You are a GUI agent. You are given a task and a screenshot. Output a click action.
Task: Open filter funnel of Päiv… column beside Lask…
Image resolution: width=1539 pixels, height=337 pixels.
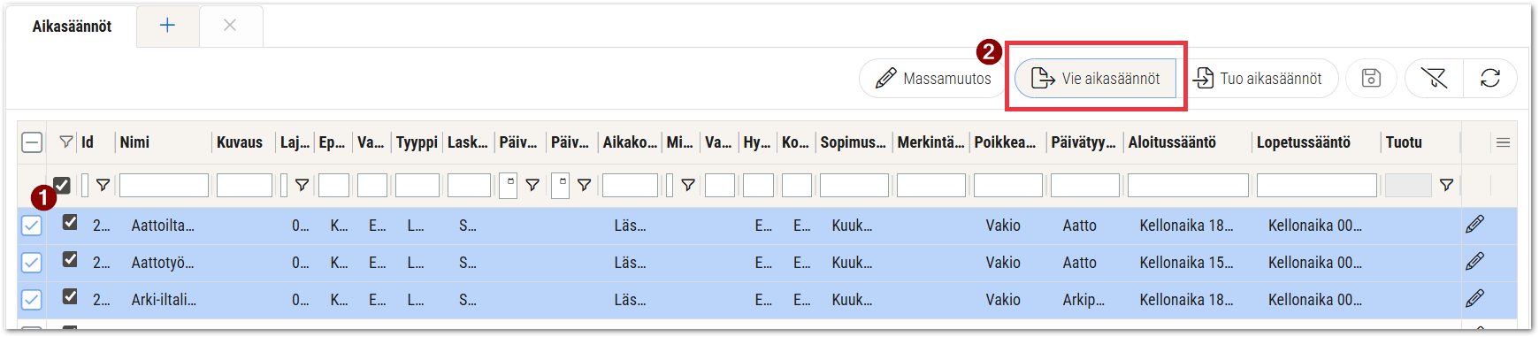[x=532, y=185]
